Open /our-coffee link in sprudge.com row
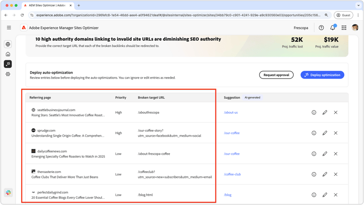This screenshot has width=364, height=205. [x=232, y=133]
